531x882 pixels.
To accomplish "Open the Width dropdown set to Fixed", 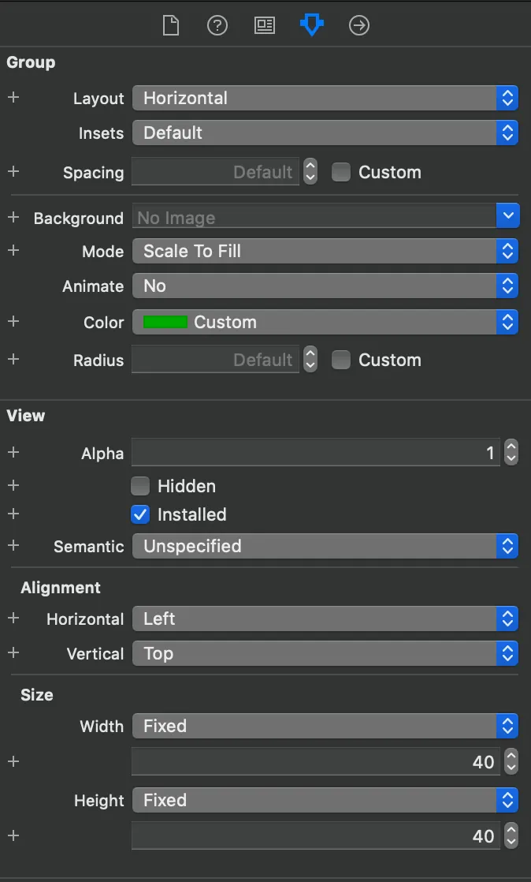I will coord(325,727).
